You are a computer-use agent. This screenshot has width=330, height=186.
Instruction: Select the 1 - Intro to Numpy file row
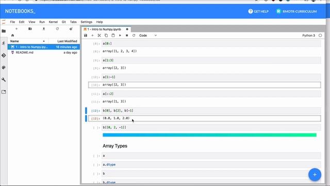tap(44, 47)
